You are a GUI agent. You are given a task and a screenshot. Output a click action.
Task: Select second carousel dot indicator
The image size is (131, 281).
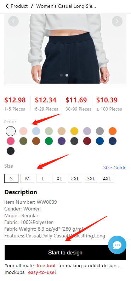pyautogui.click(x=67, y=75)
